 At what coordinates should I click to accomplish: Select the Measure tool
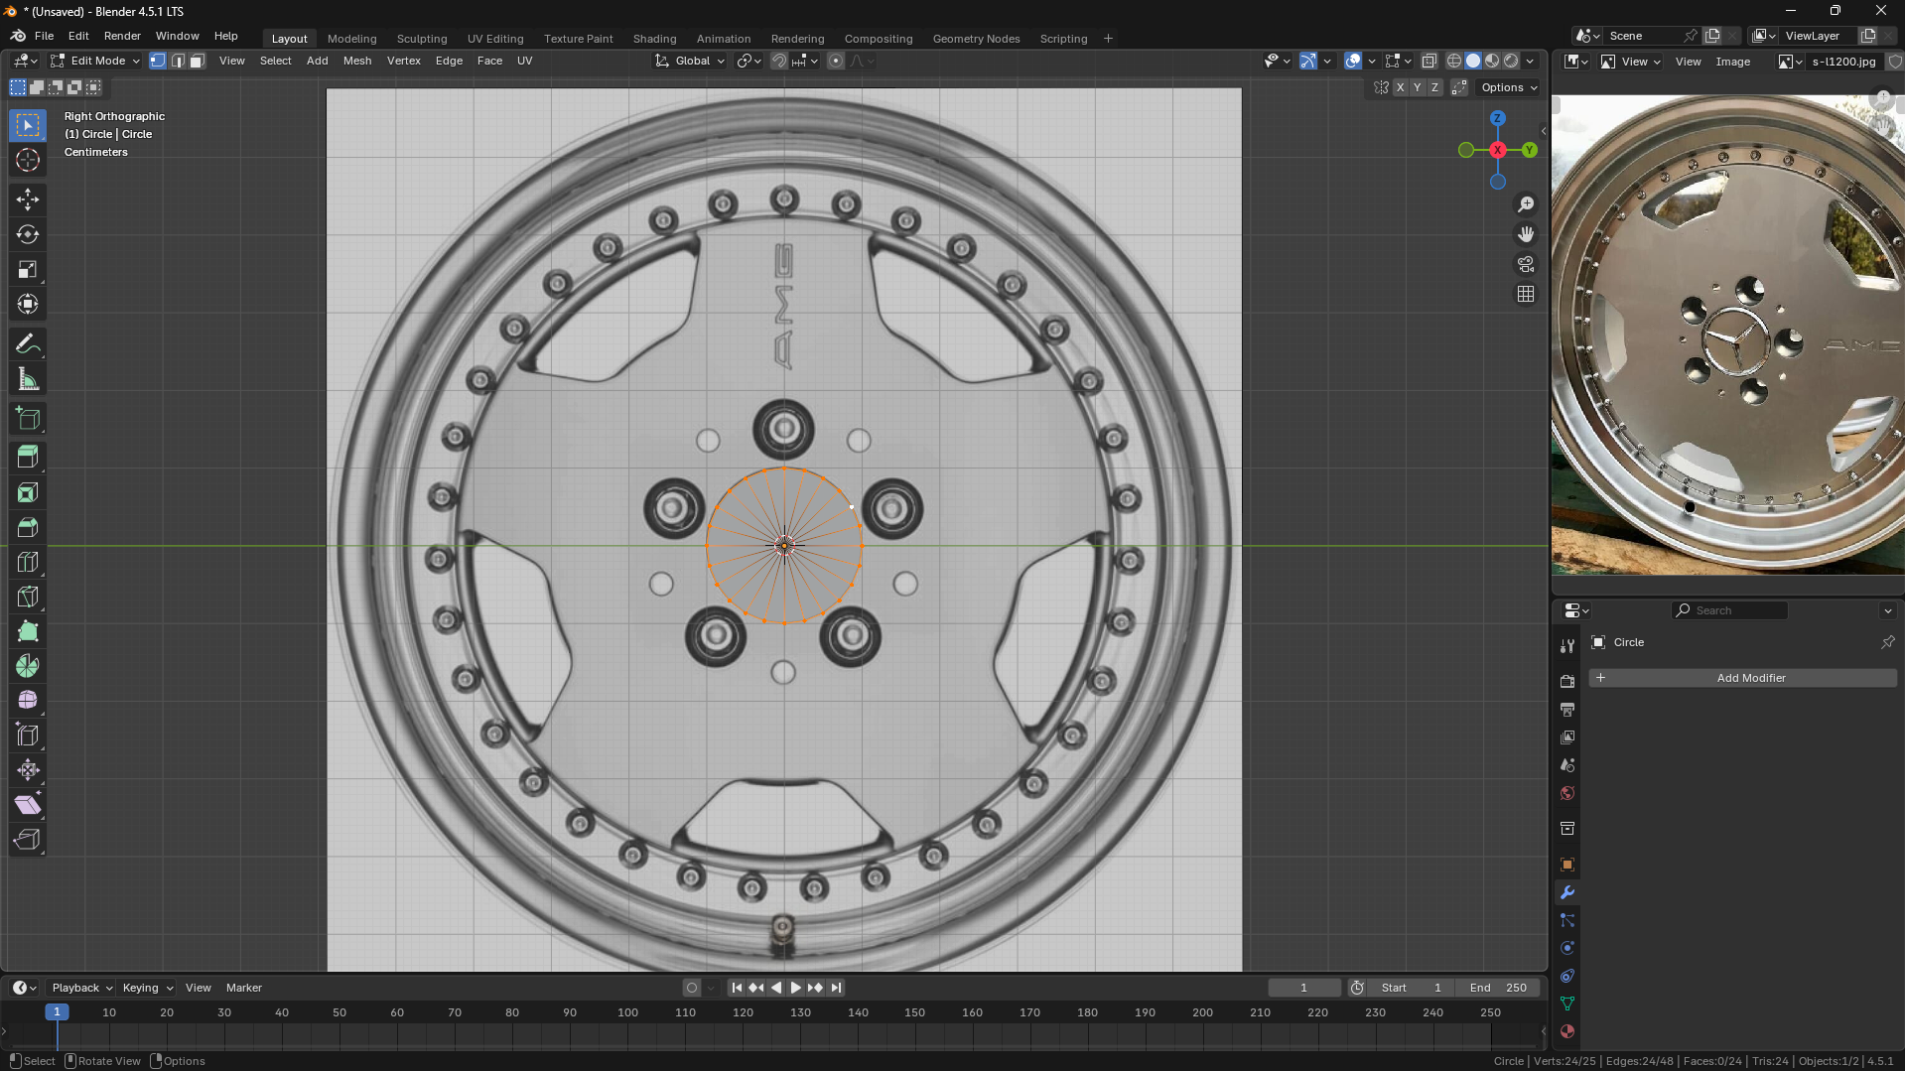pos(28,379)
